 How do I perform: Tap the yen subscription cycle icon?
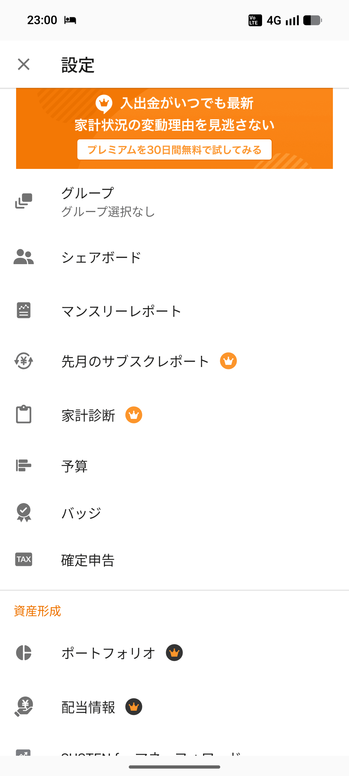(x=24, y=361)
